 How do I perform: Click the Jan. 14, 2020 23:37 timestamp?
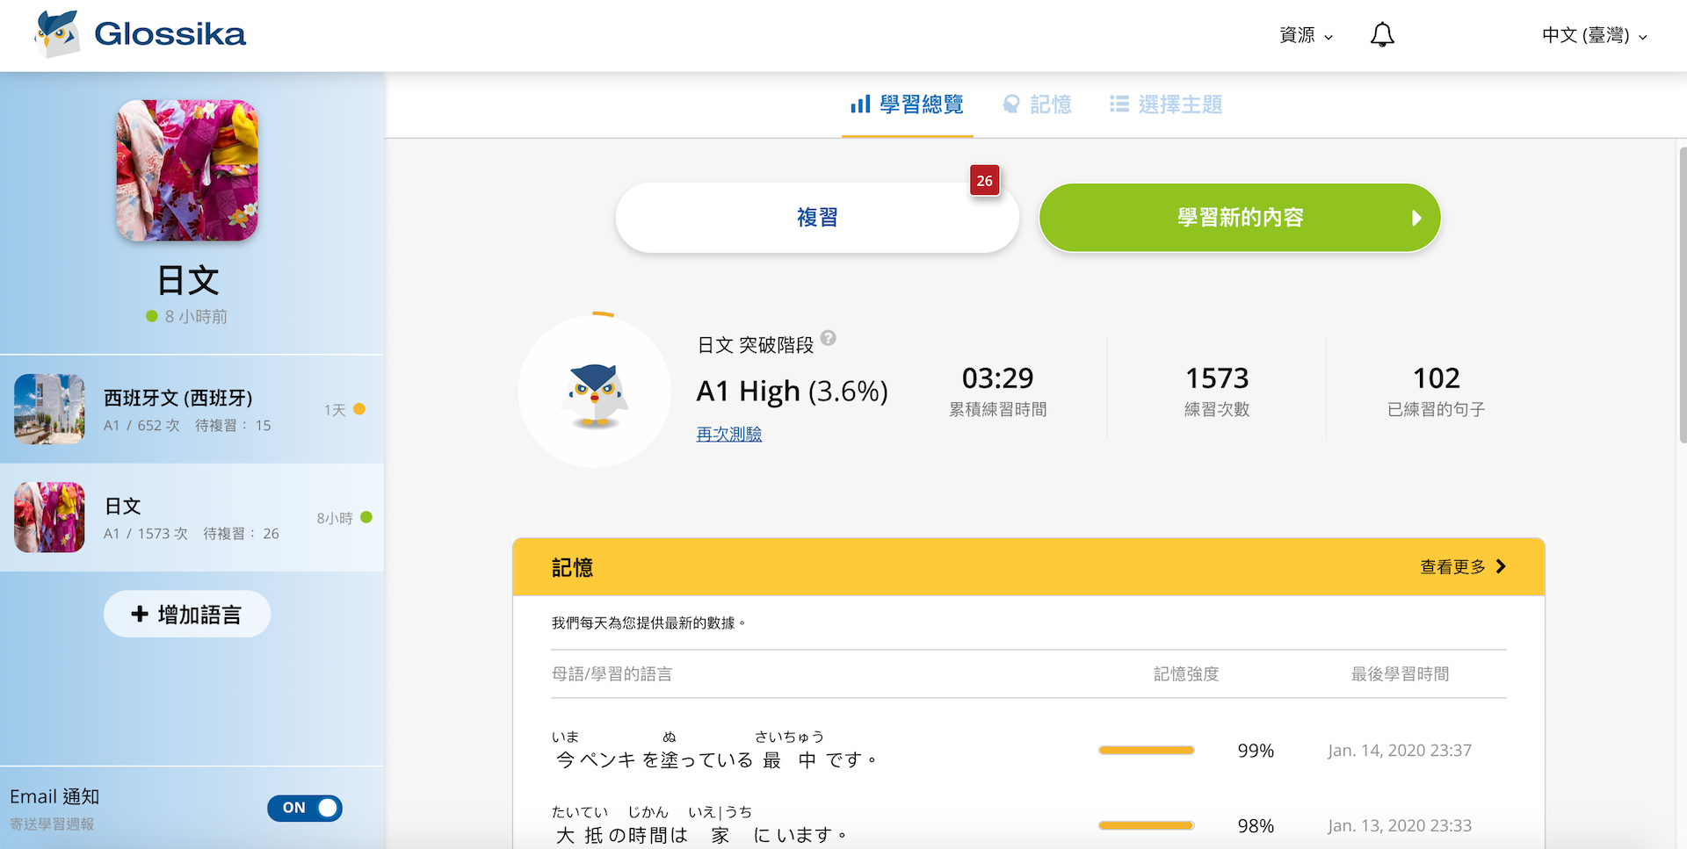(1400, 751)
